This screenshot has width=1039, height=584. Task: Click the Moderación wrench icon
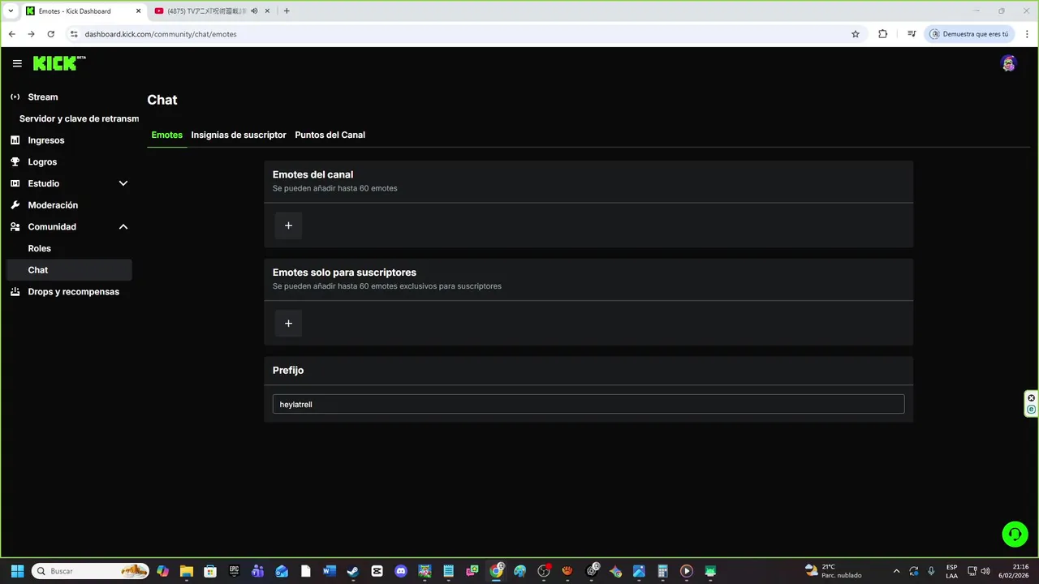(15, 205)
